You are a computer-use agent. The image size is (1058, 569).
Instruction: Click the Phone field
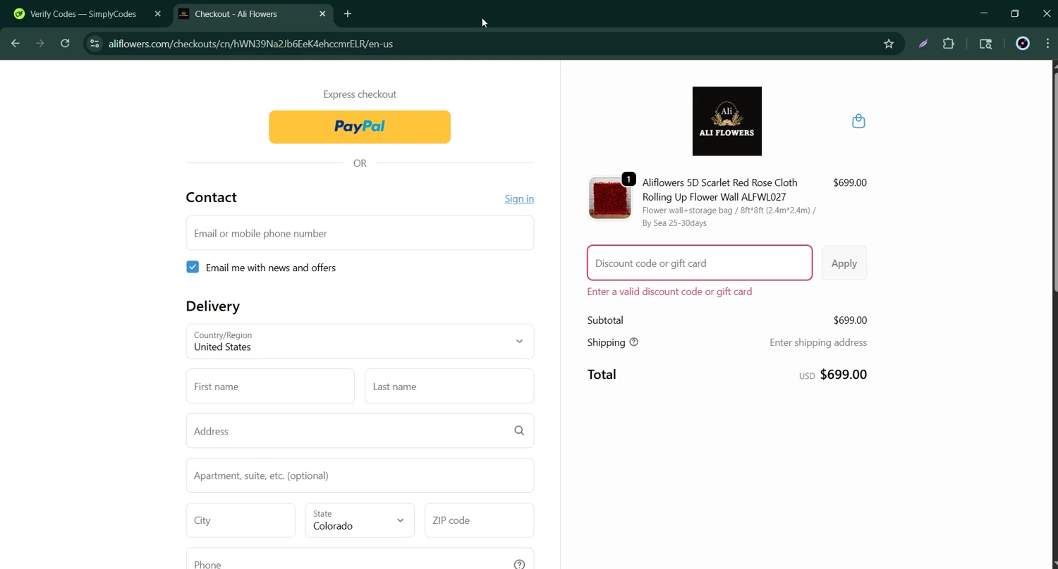point(360,560)
